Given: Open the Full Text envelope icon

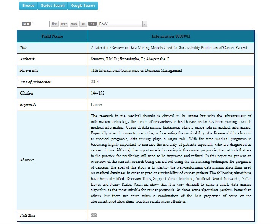Looking at the screenshot, I should tap(94, 215).
